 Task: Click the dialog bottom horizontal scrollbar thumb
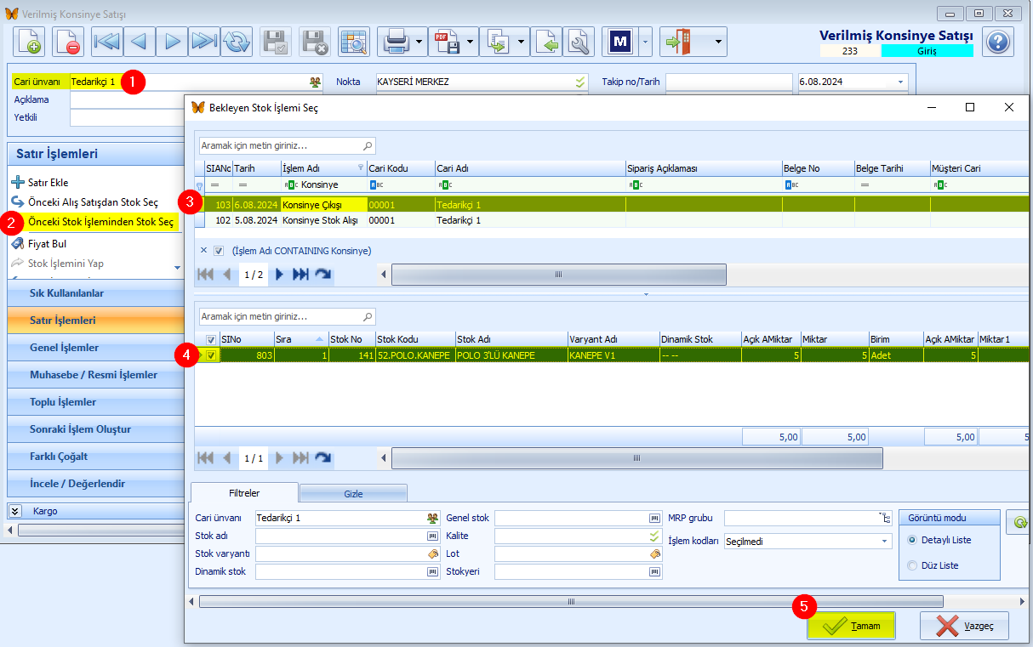point(571,601)
